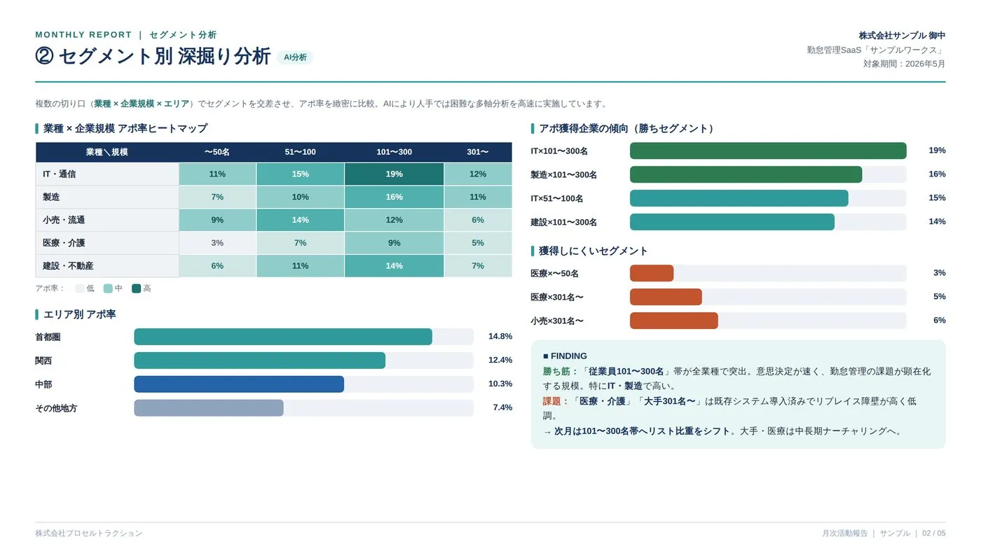Click the 301〜 column header

(x=478, y=152)
